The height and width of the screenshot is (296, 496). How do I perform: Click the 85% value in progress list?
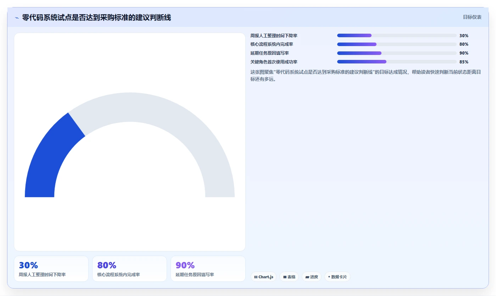464,62
